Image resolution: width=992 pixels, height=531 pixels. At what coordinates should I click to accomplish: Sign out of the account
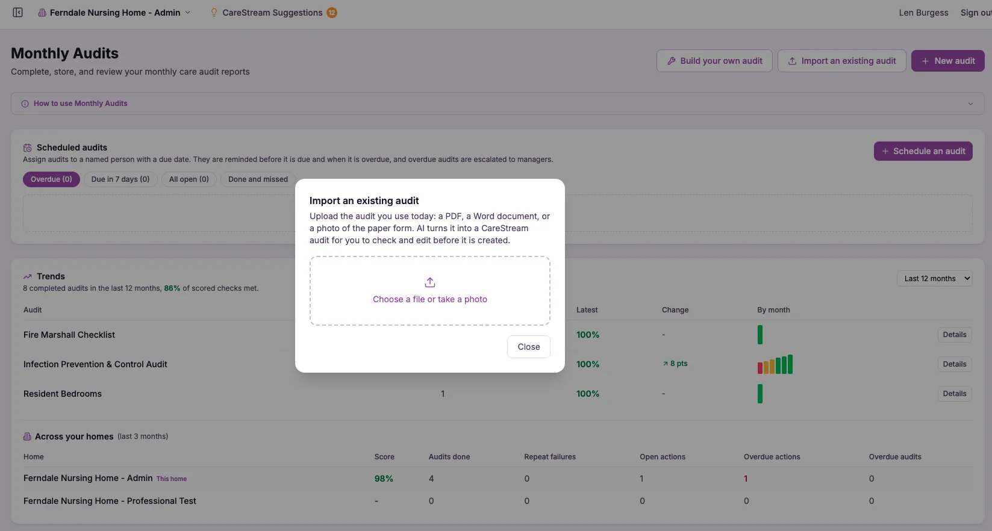[x=976, y=13]
